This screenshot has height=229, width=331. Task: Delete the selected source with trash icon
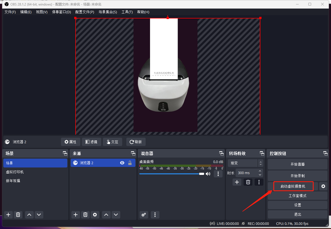pos(86,215)
